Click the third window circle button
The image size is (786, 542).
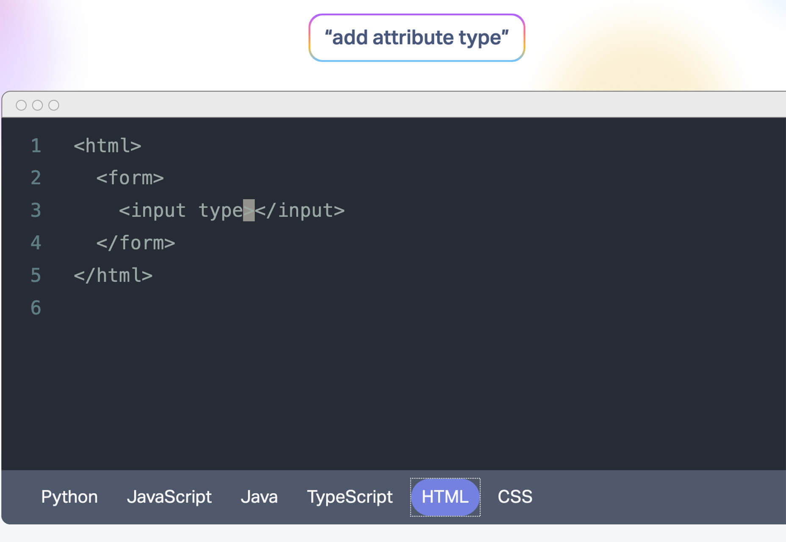[54, 105]
